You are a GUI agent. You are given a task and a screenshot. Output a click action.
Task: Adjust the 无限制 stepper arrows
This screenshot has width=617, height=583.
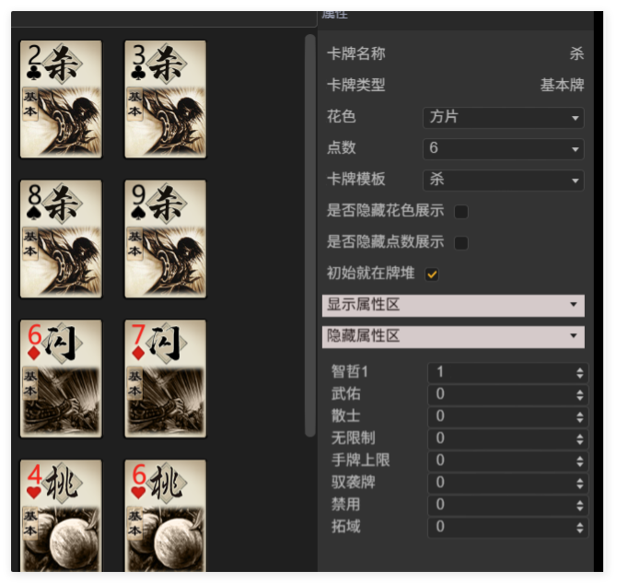[x=579, y=439]
